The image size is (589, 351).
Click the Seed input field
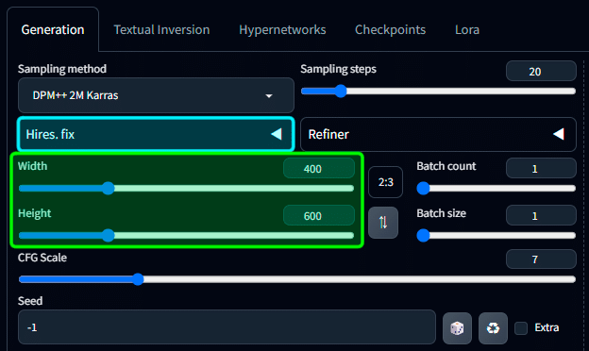click(227, 327)
